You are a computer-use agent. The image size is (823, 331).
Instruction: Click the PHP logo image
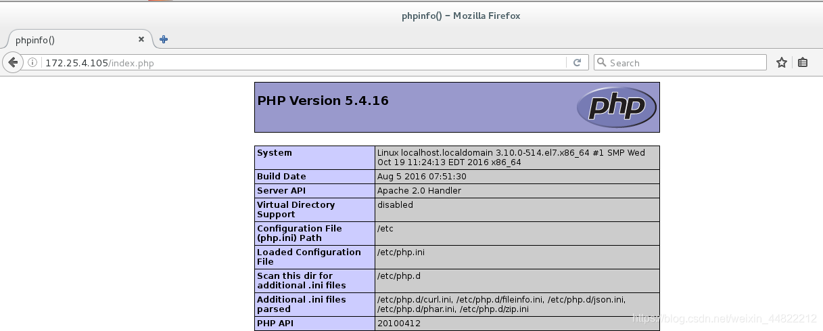click(x=616, y=107)
